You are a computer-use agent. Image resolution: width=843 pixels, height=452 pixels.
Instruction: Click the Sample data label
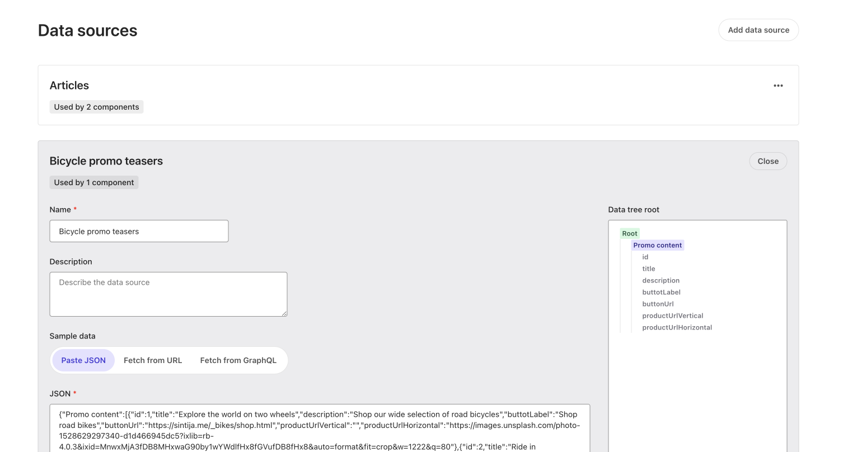pos(73,336)
